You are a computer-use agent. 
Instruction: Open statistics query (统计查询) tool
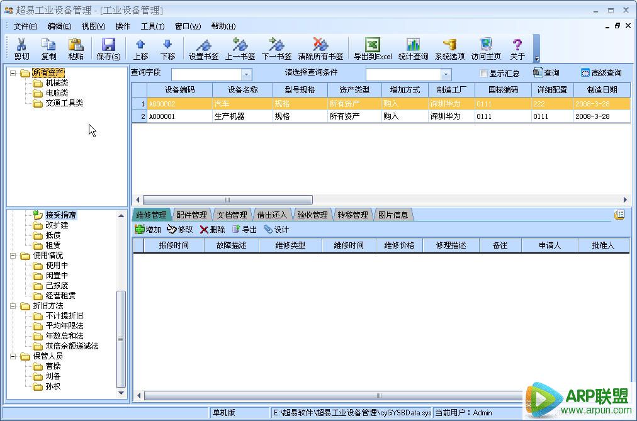[x=412, y=48]
